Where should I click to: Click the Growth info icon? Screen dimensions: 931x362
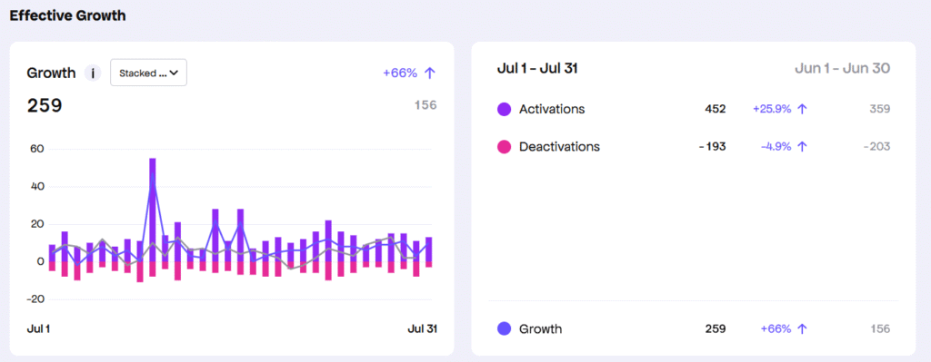point(92,73)
